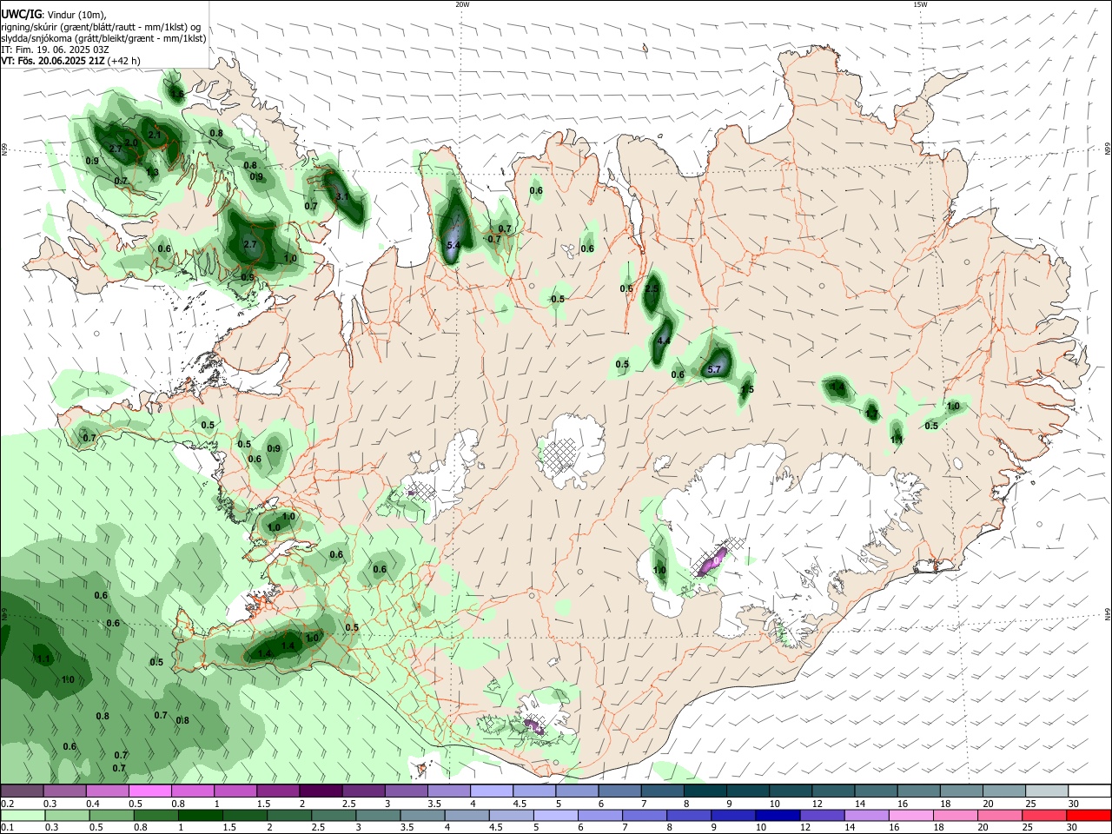This screenshot has height=834, width=1112.
Task: Select mauve snow swatch between 0.3 and 0.4
Action: [65, 791]
